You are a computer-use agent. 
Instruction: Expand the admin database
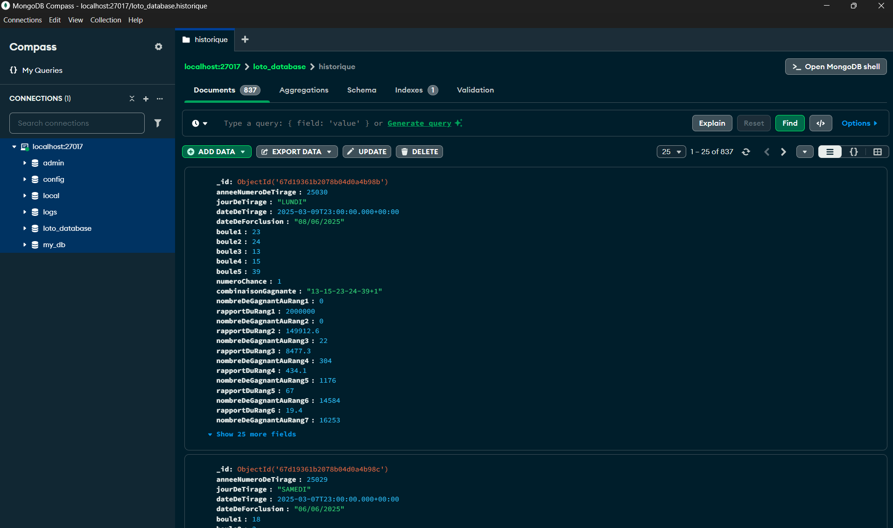[x=24, y=163]
